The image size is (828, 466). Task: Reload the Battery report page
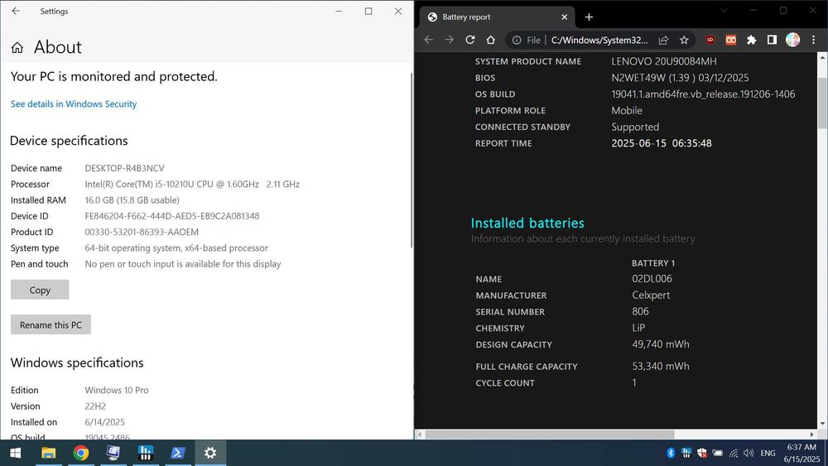[x=470, y=40]
